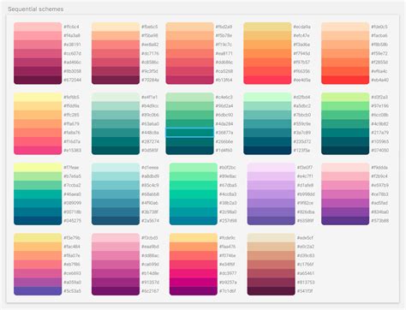Select the #eb7f86 hex label
The image size is (406, 310).
click(72, 265)
